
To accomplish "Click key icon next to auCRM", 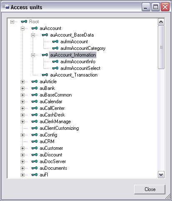I will 34,141.
